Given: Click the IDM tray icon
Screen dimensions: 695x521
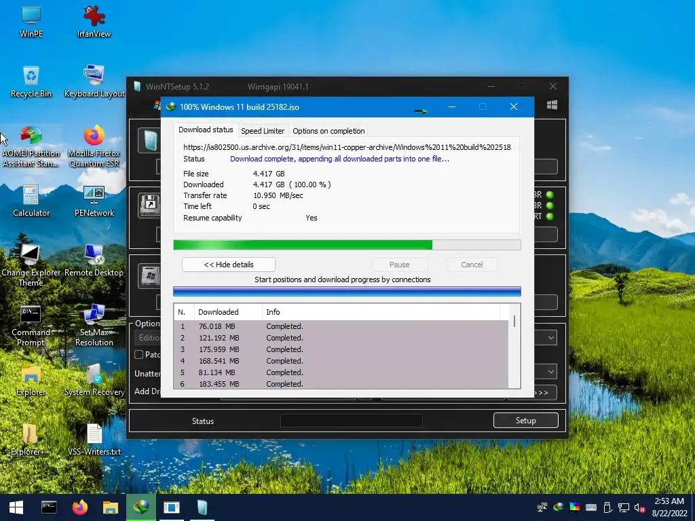Looking at the screenshot, I should 559,507.
